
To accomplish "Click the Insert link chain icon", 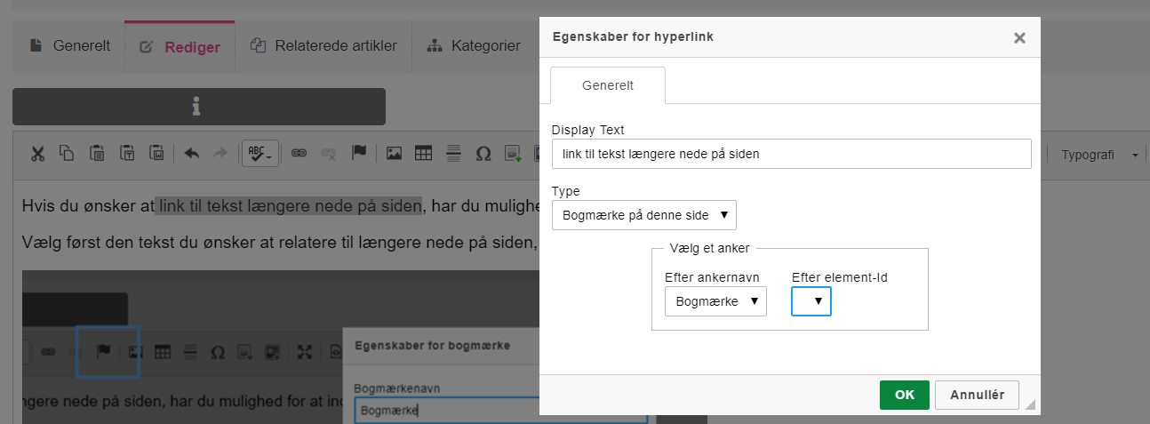I will [x=299, y=153].
